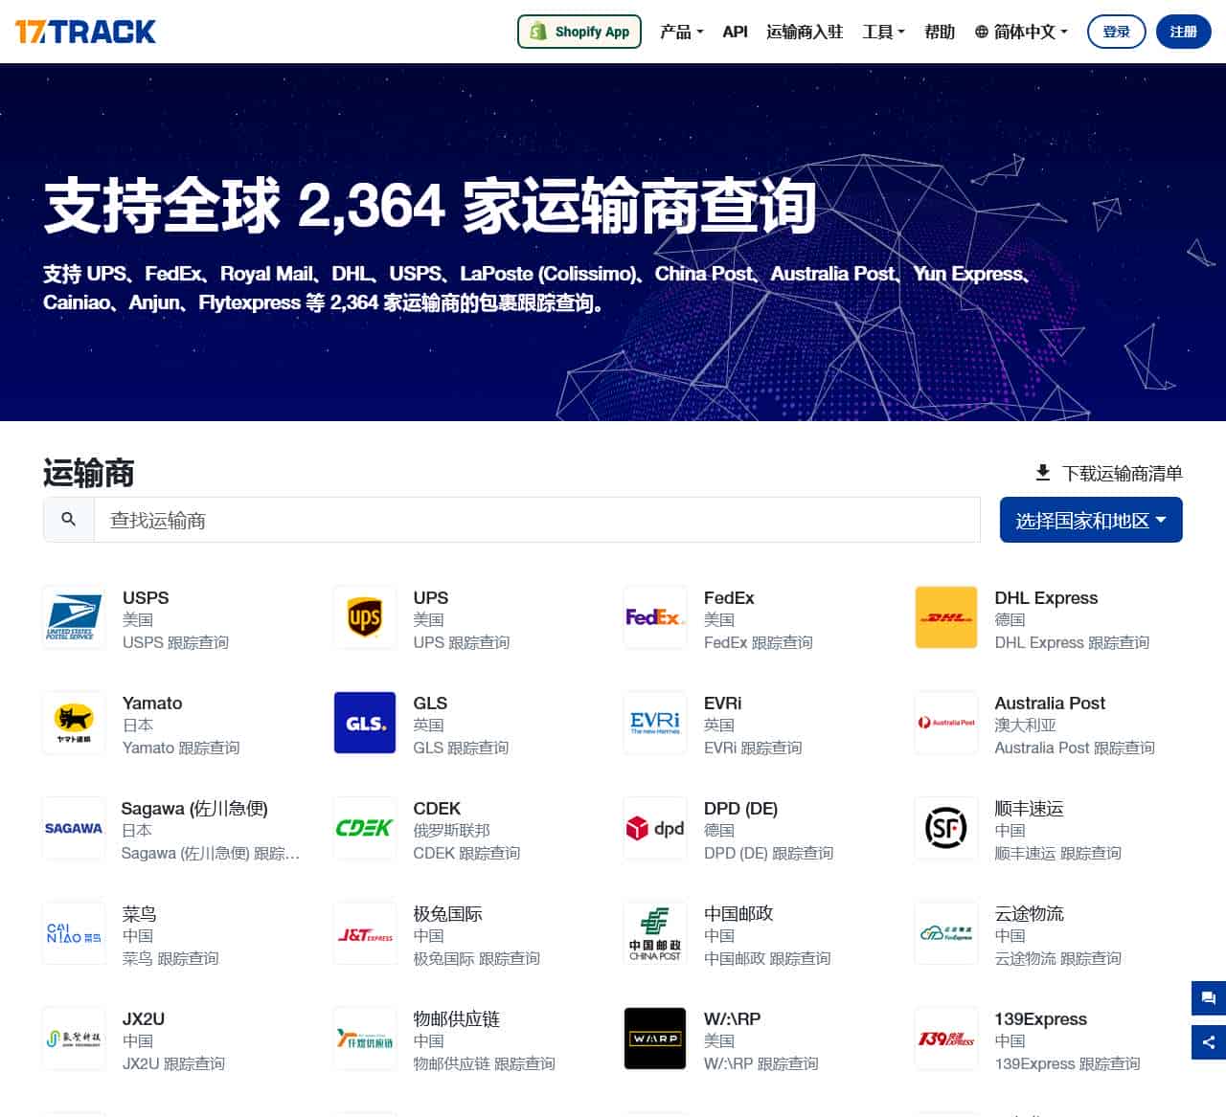1226x1117 pixels.
Task: Go to 运输商入驻 page
Action: [805, 32]
